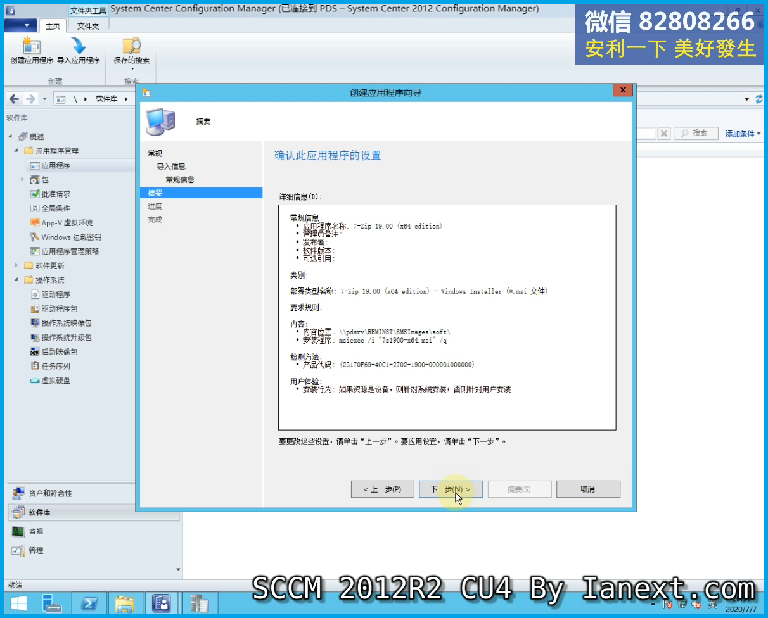Select the 应用程序 node icon in the tree

(35, 165)
